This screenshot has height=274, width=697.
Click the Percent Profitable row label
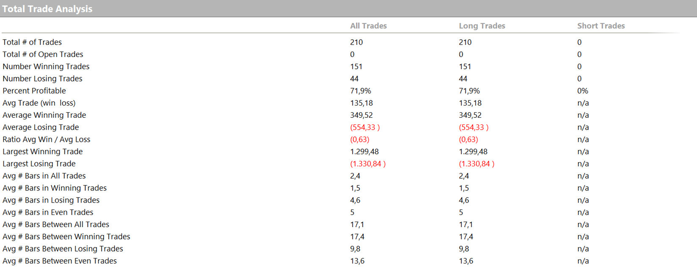pos(34,91)
